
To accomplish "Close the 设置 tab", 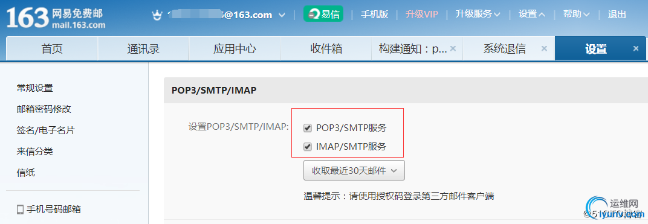I will (636, 49).
